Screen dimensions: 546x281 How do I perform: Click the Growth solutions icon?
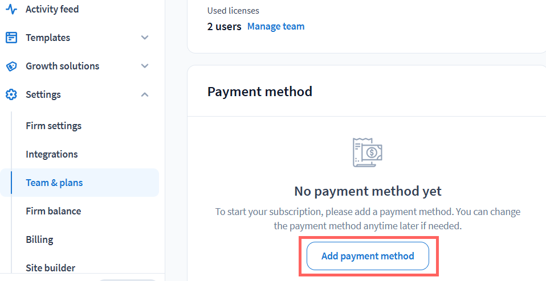[x=11, y=66]
